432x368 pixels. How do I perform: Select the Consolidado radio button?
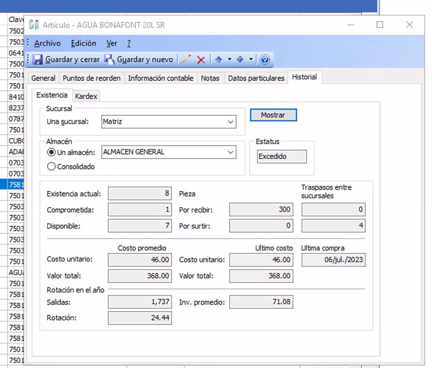pos(51,167)
